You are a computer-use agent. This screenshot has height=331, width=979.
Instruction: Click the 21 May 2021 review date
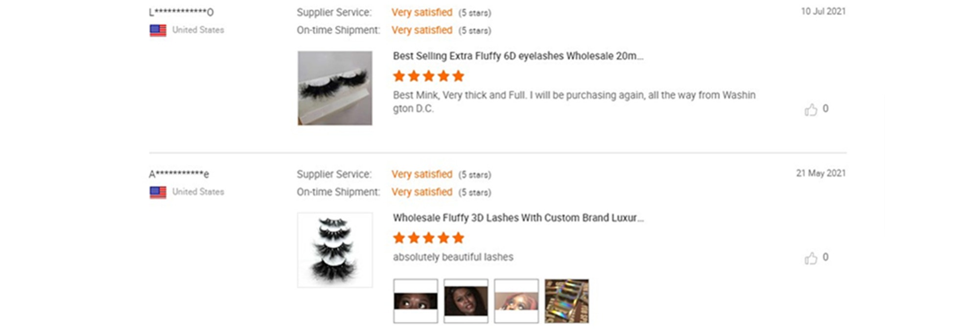click(x=821, y=173)
